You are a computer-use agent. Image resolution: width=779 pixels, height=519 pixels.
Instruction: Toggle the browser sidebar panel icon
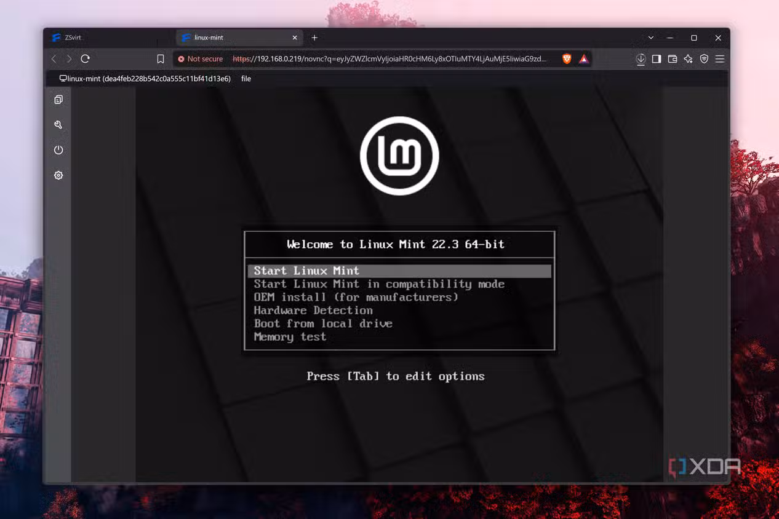[657, 59]
